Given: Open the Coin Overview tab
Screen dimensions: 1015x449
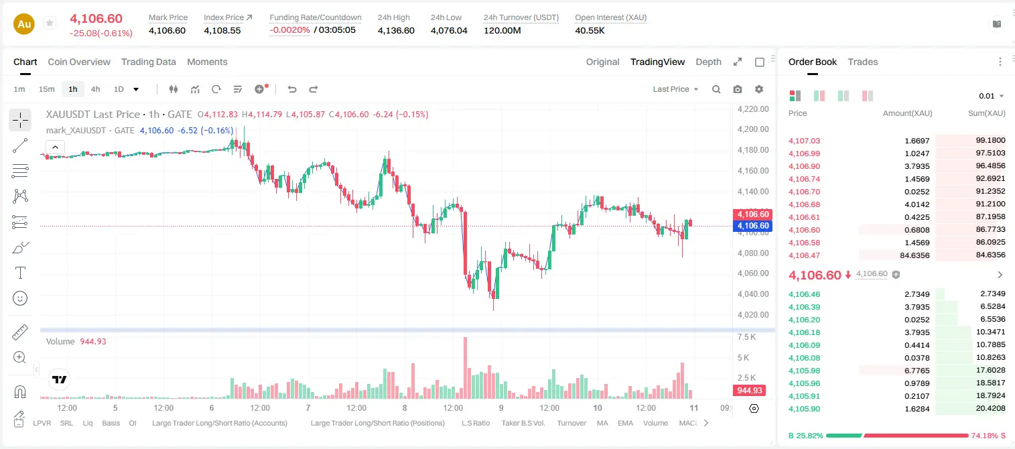Looking at the screenshot, I should pos(79,62).
